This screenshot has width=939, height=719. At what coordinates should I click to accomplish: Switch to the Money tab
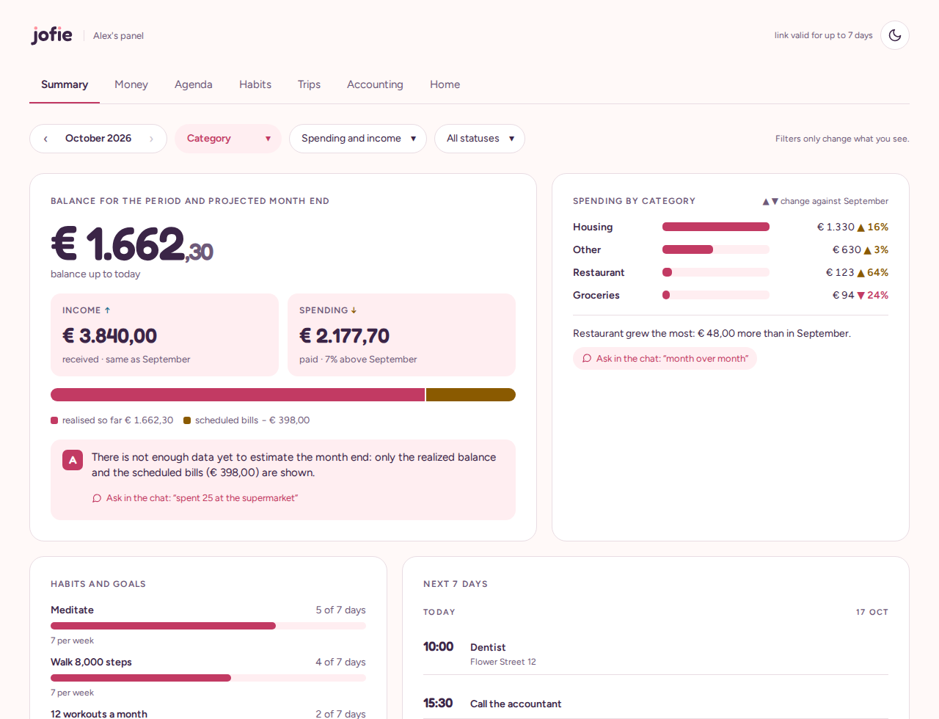point(131,84)
